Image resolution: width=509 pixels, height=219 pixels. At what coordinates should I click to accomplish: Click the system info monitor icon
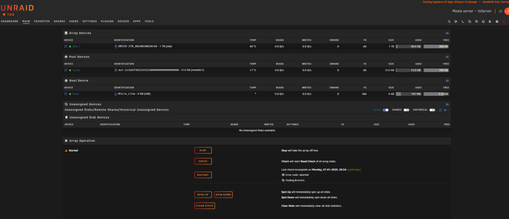pyautogui.click(x=484, y=21)
